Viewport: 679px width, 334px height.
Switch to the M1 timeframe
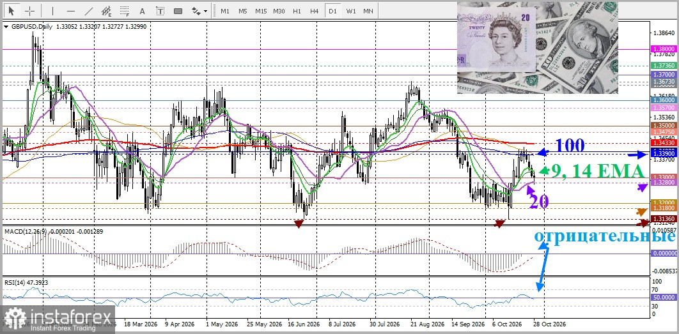pyautogui.click(x=225, y=11)
